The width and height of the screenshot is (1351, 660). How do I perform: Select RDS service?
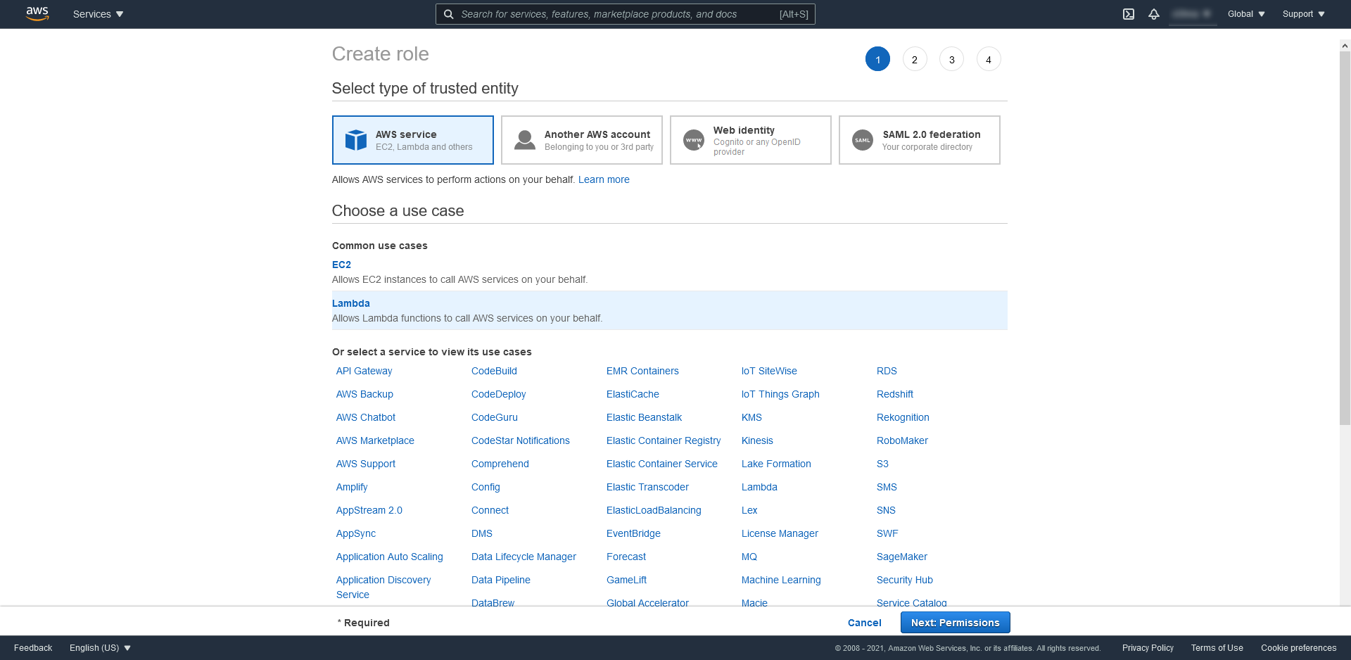[887, 371]
